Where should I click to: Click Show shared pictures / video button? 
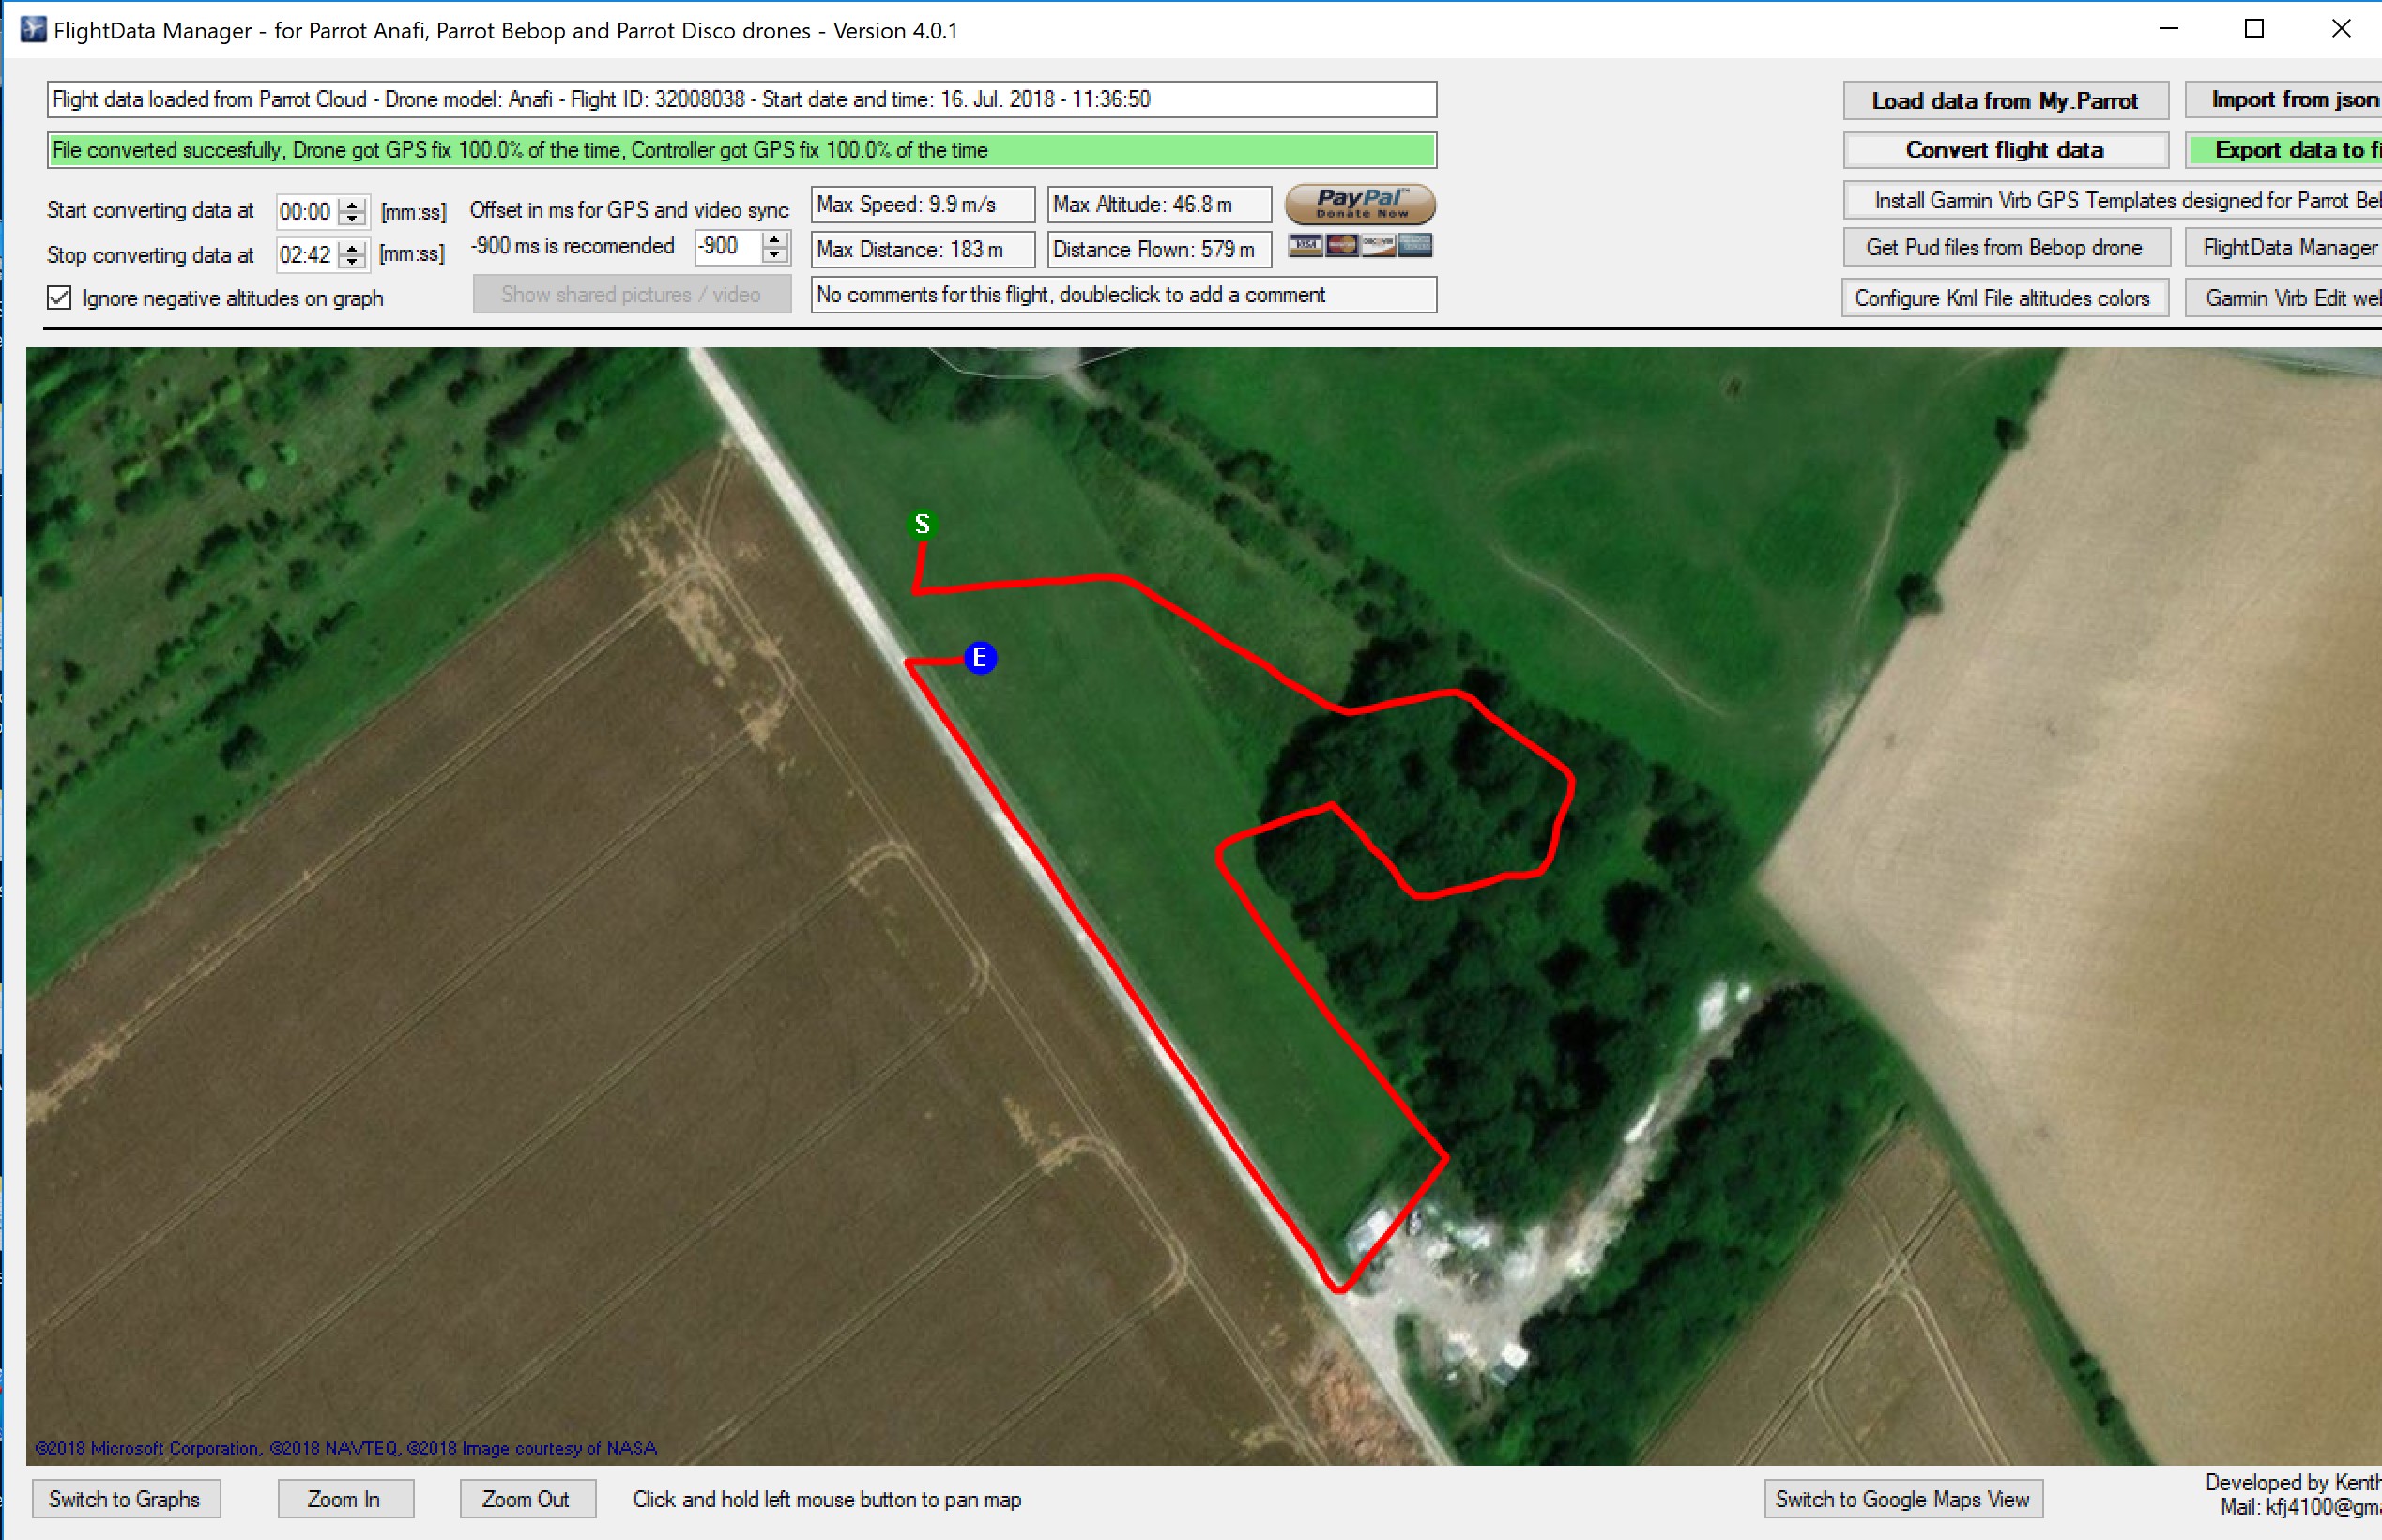pyautogui.click(x=632, y=295)
